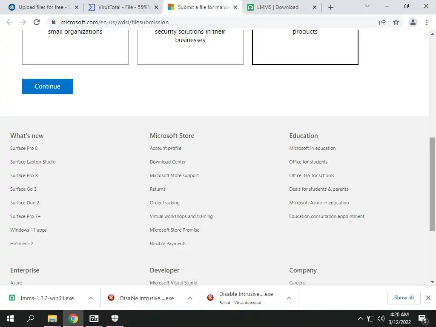The width and height of the screenshot is (436, 327).
Task: Open the Download Center link
Action: [168, 162]
